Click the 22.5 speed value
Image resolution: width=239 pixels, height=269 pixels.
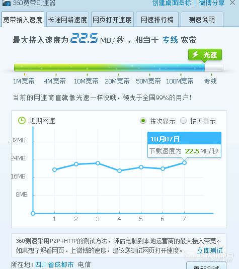(84, 38)
